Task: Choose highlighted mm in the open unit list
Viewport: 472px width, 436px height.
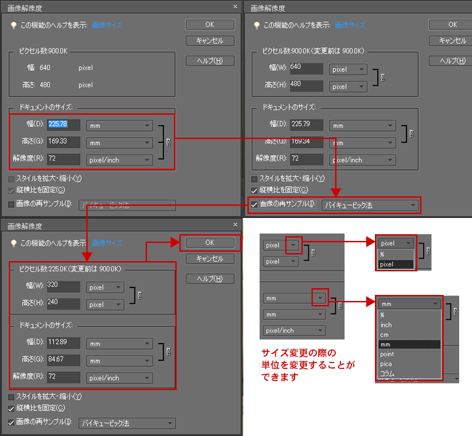Action: point(409,344)
